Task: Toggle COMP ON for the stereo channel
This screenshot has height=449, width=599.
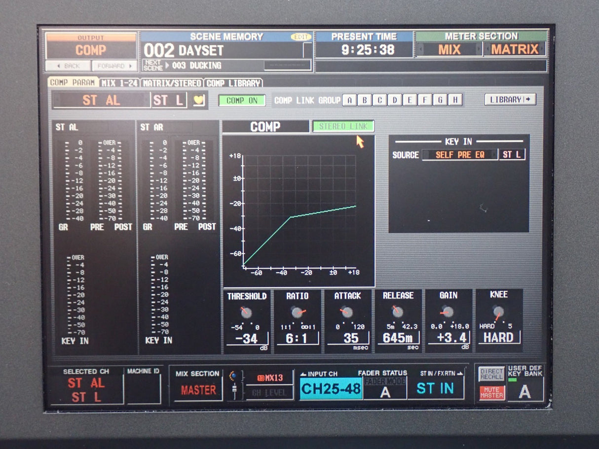Action: (243, 100)
